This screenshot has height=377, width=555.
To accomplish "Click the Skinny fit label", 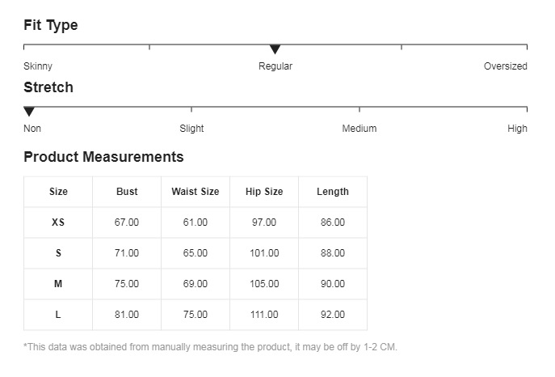I will (38, 66).
